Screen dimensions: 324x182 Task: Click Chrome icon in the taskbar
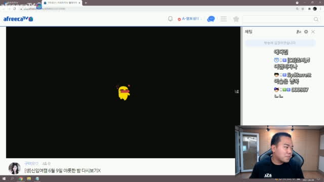tap(21, 178)
